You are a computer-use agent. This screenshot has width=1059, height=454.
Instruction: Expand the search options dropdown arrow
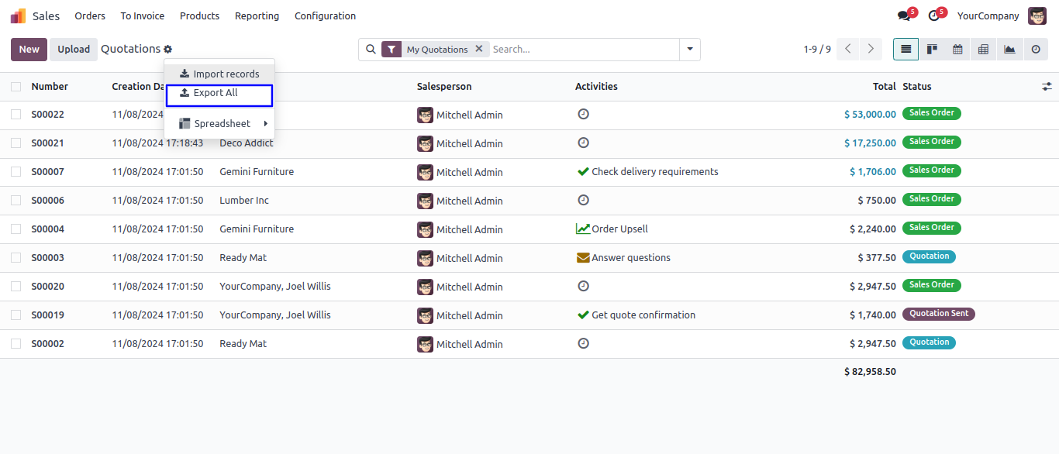tap(690, 50)
